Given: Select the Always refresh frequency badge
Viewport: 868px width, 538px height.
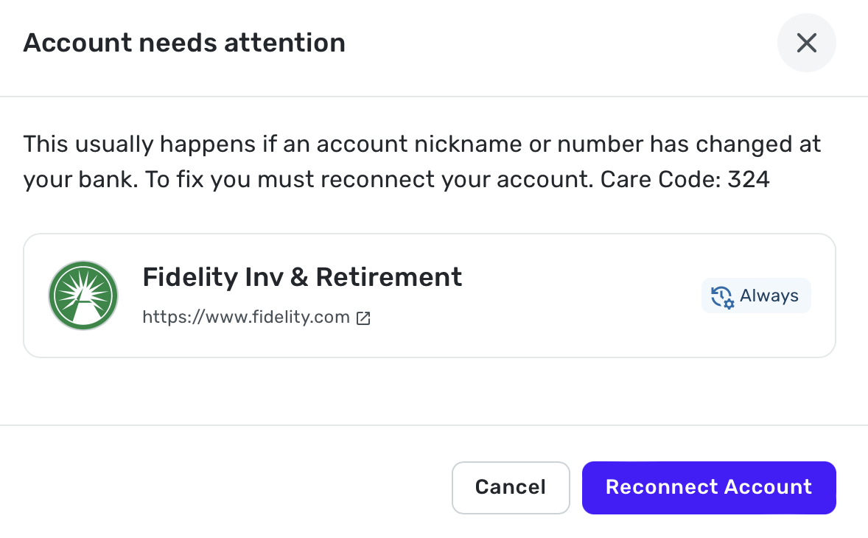Looking at the screenshot, I should click(756, 296).
